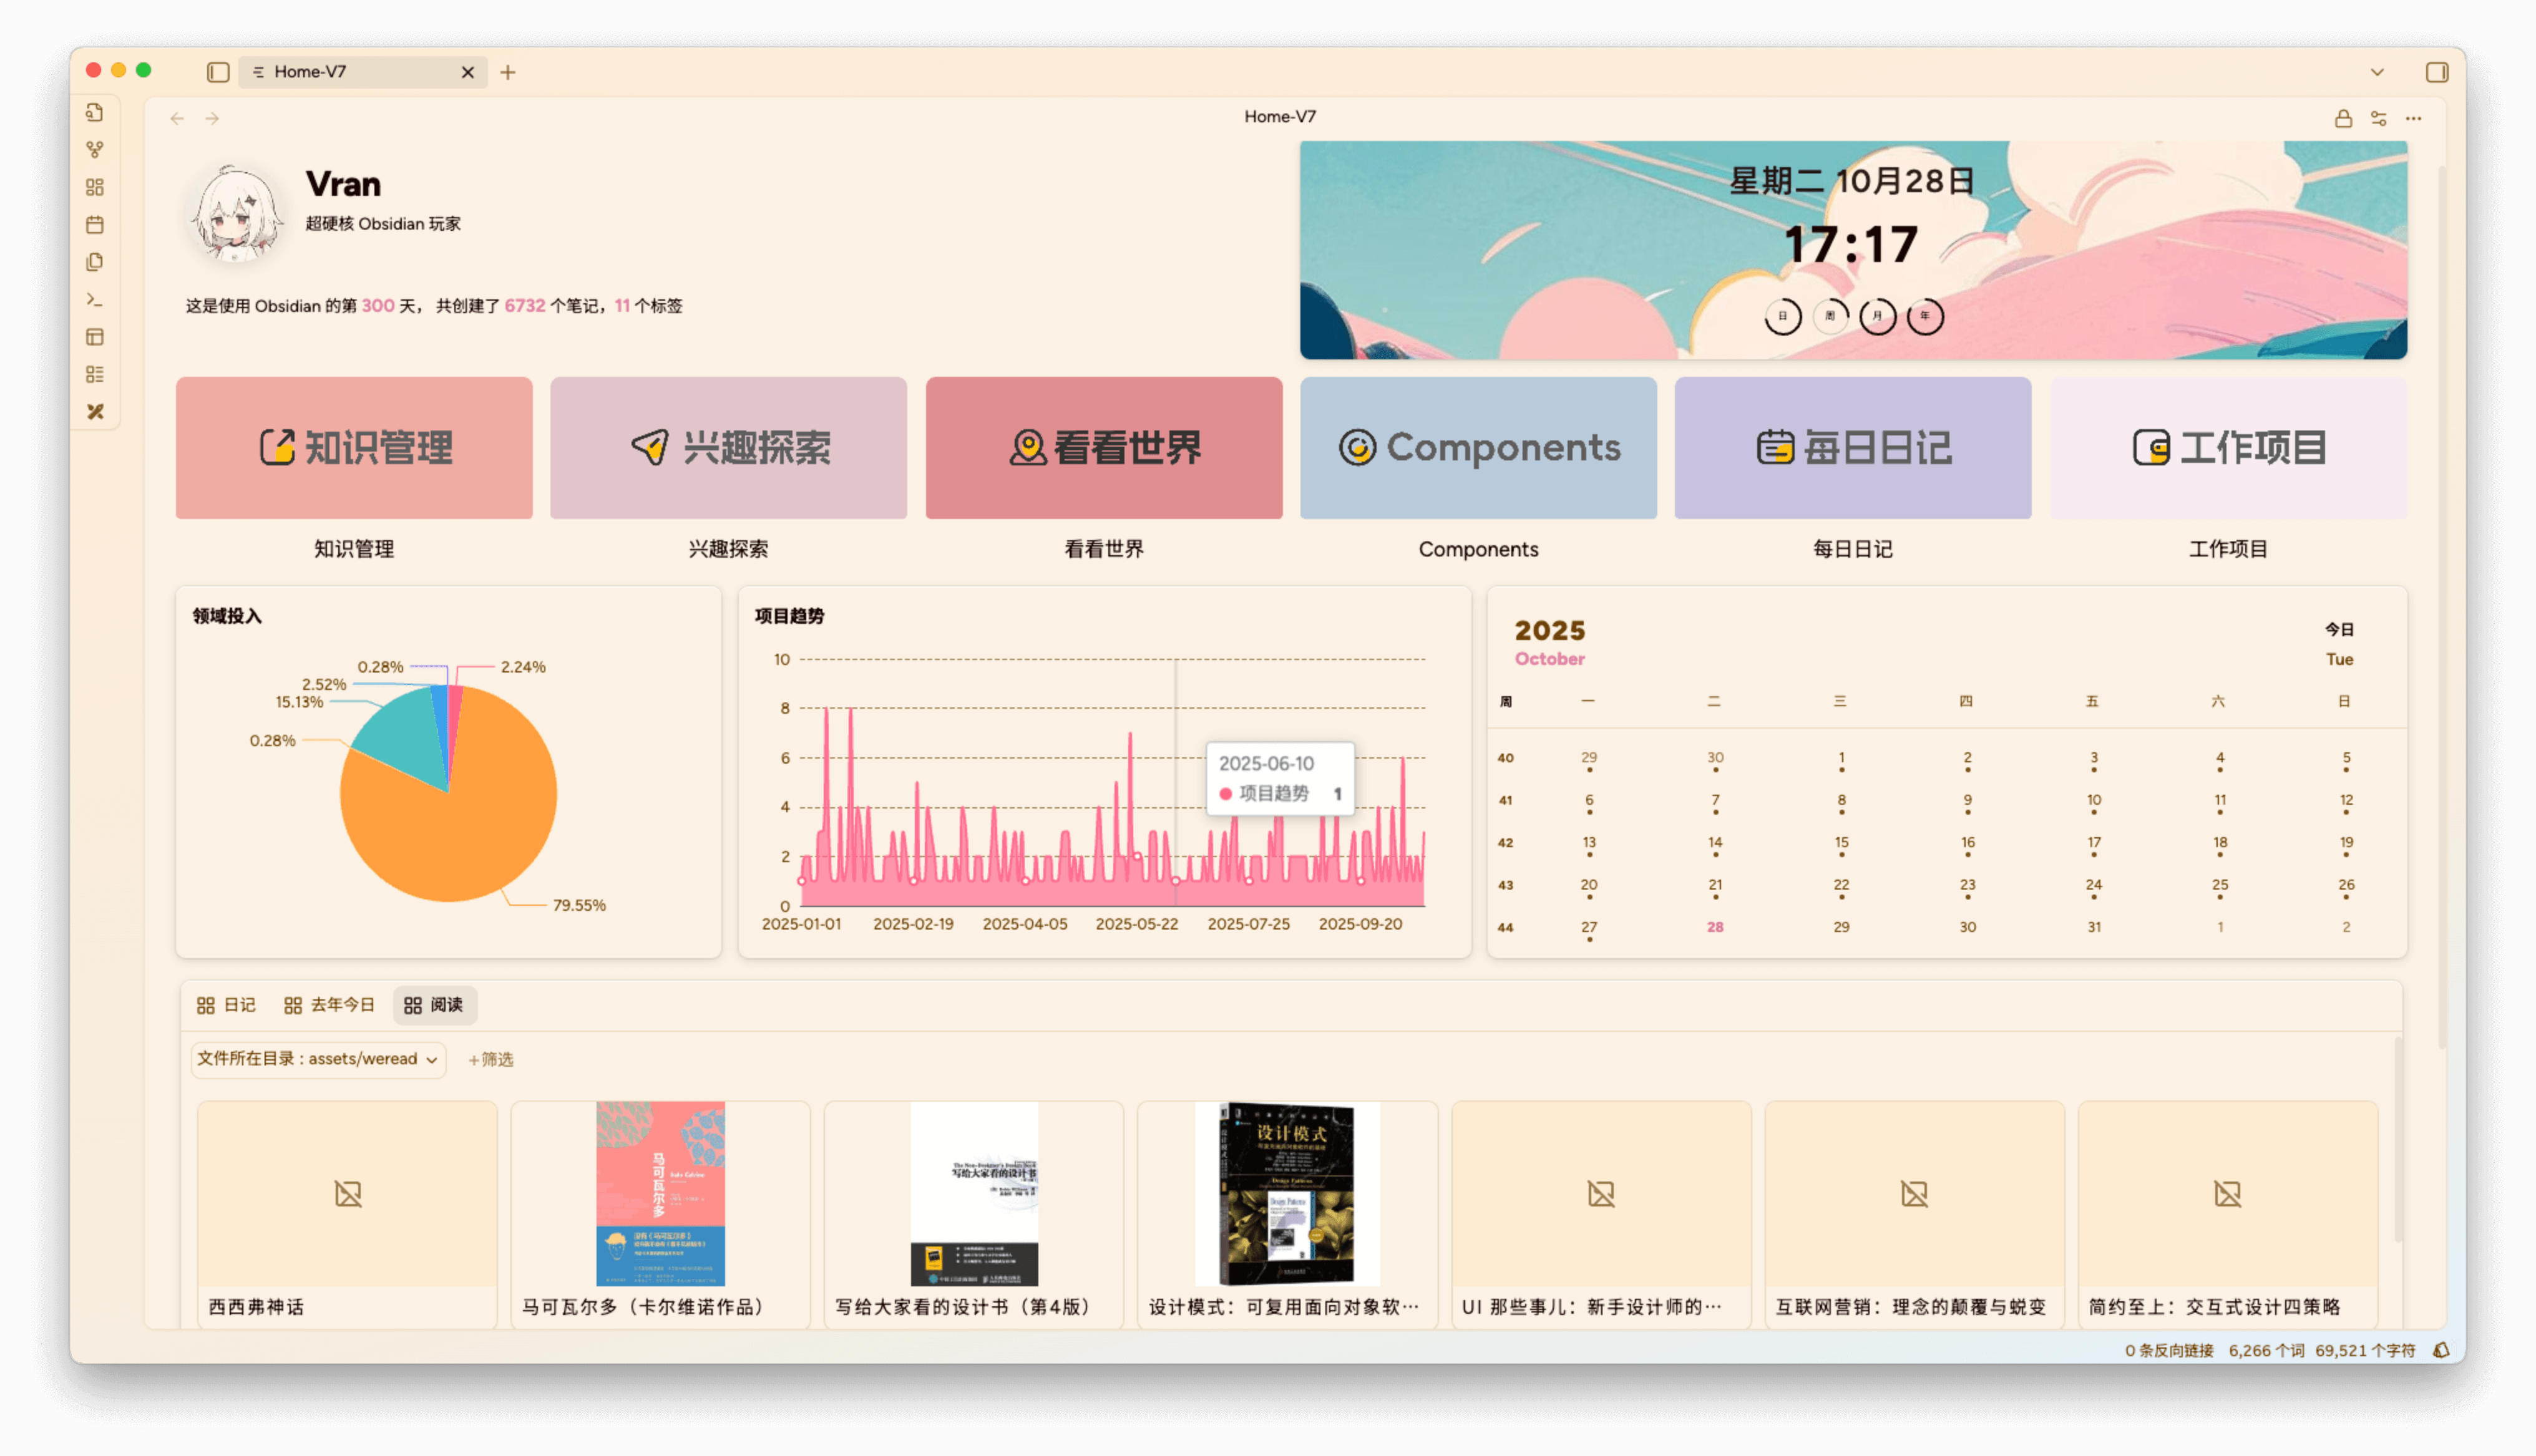Open more options three-dot menu

click(x=2414, y=119)
